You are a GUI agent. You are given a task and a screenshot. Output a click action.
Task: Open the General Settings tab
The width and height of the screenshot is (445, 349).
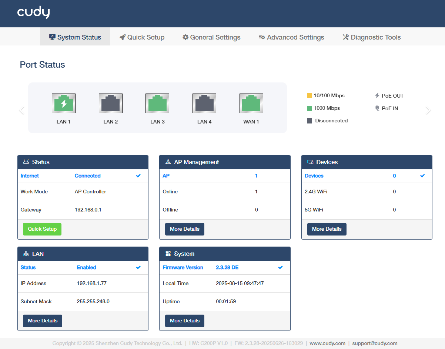tap(211, 37)
